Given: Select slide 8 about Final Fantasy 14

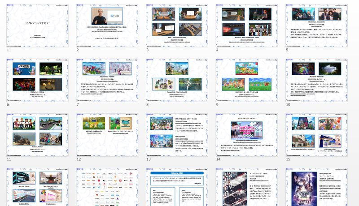Looking at the screenshot, I should click(177, 81).
